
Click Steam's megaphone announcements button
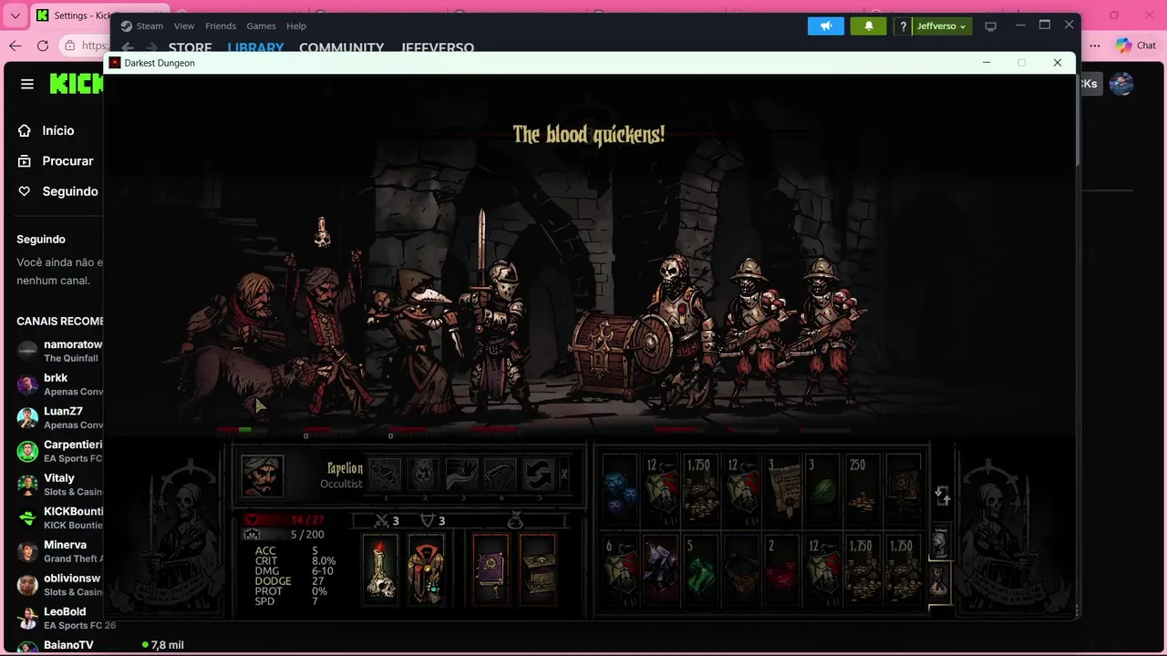826,26
